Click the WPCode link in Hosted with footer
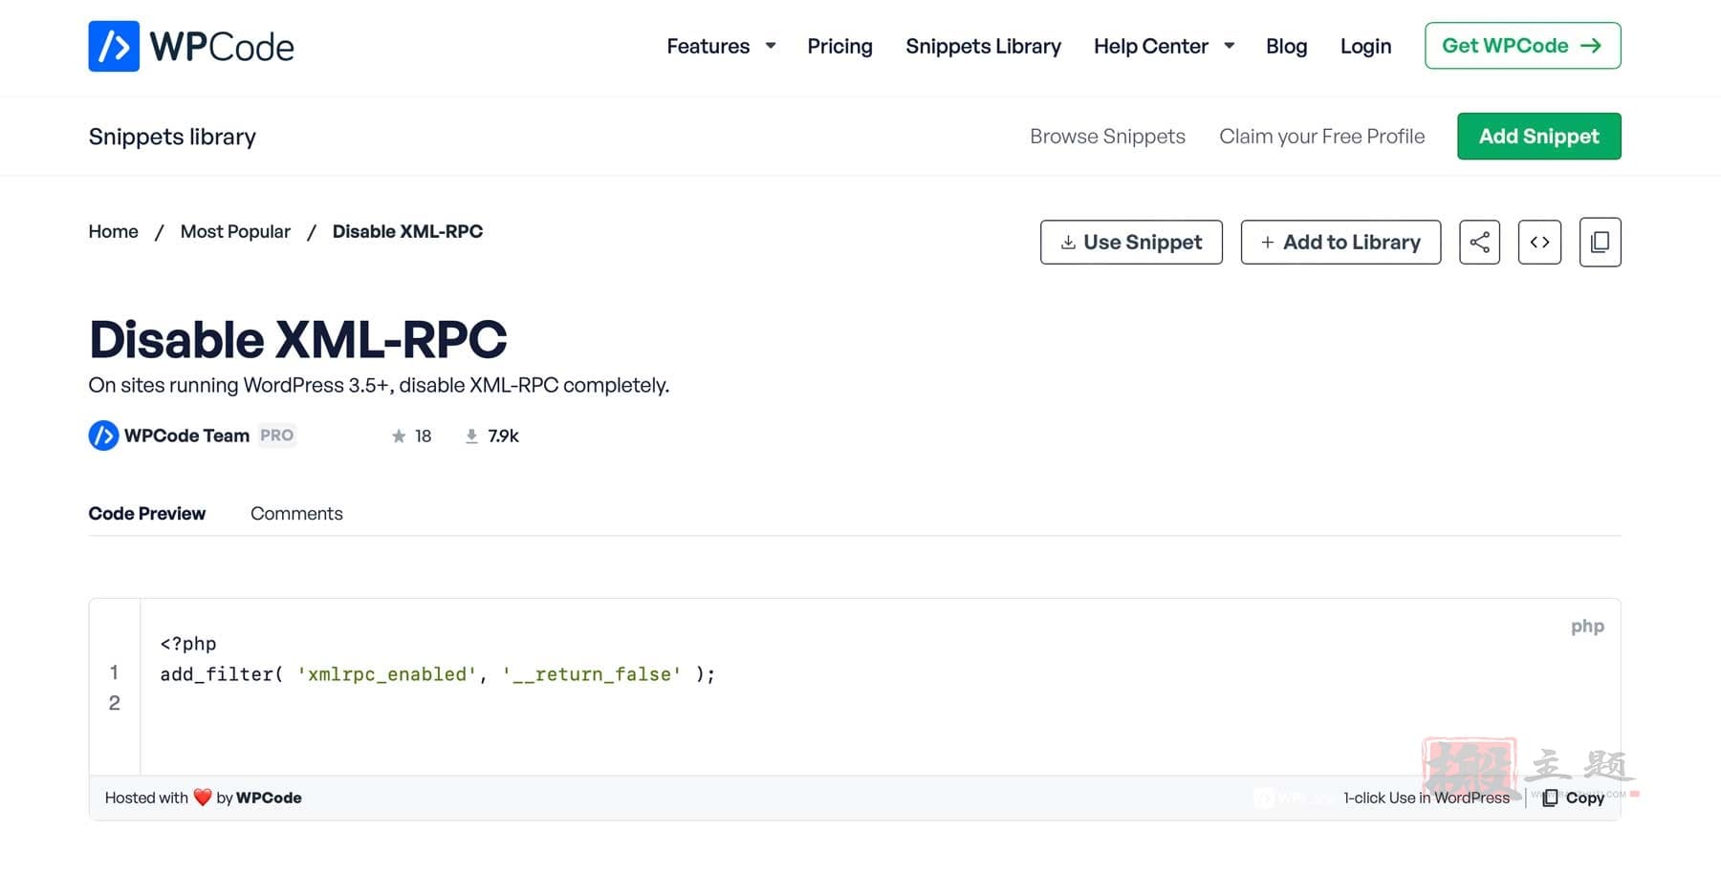 [x=269, y=798]
